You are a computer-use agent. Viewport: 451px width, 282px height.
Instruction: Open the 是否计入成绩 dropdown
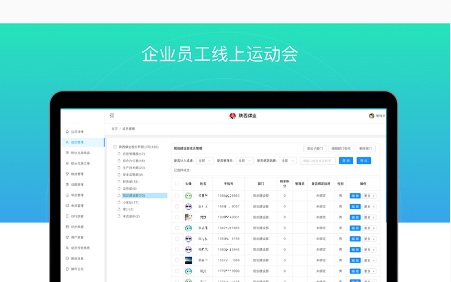click(204, 160)
